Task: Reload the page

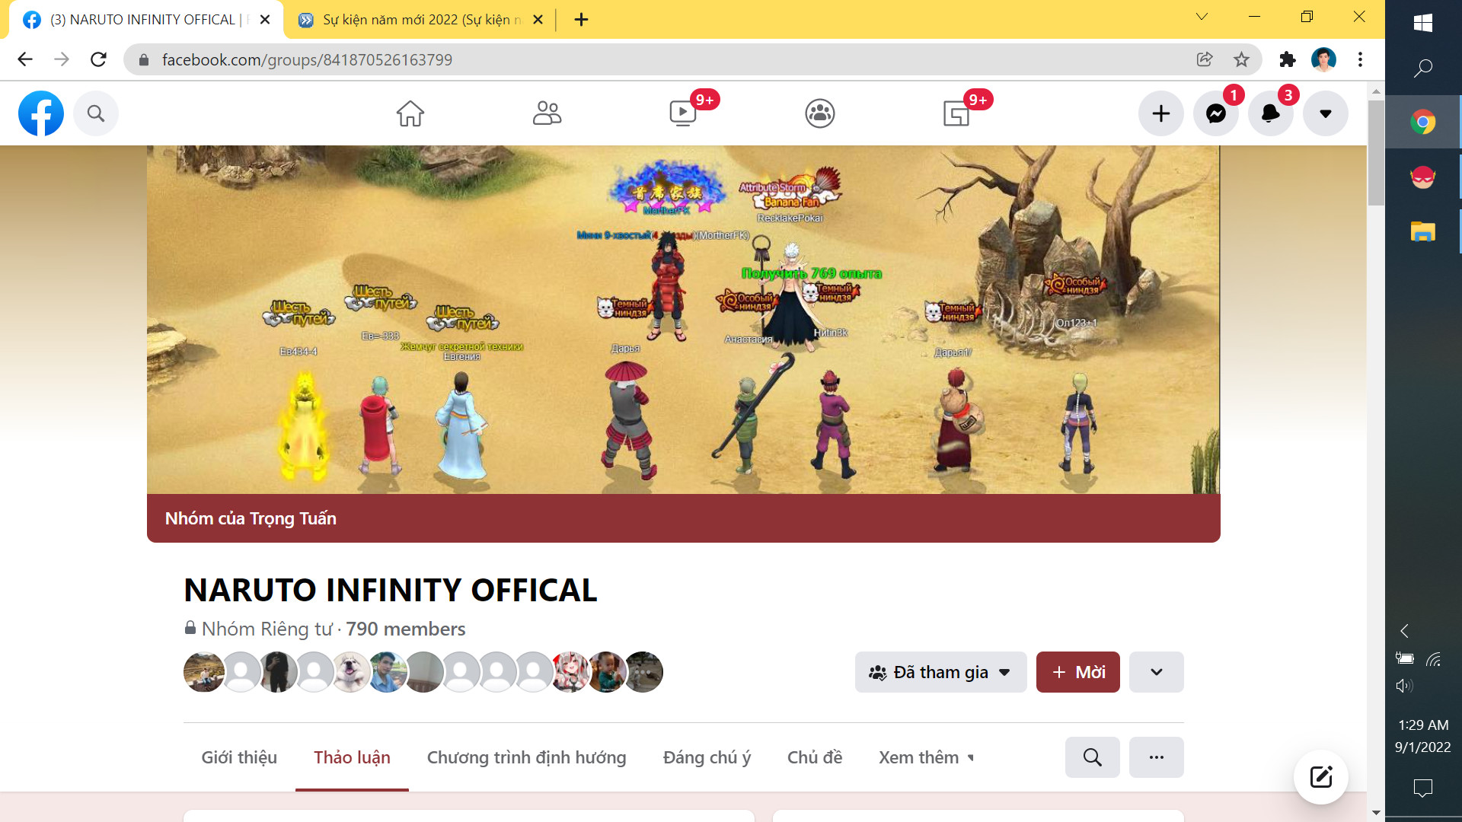Action: click(98, 59)
